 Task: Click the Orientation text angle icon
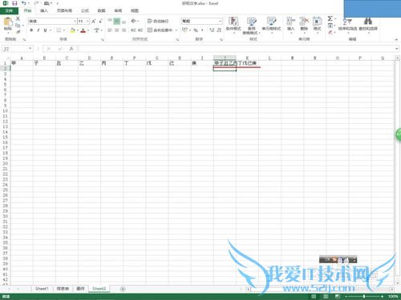(x=133, y=21)
